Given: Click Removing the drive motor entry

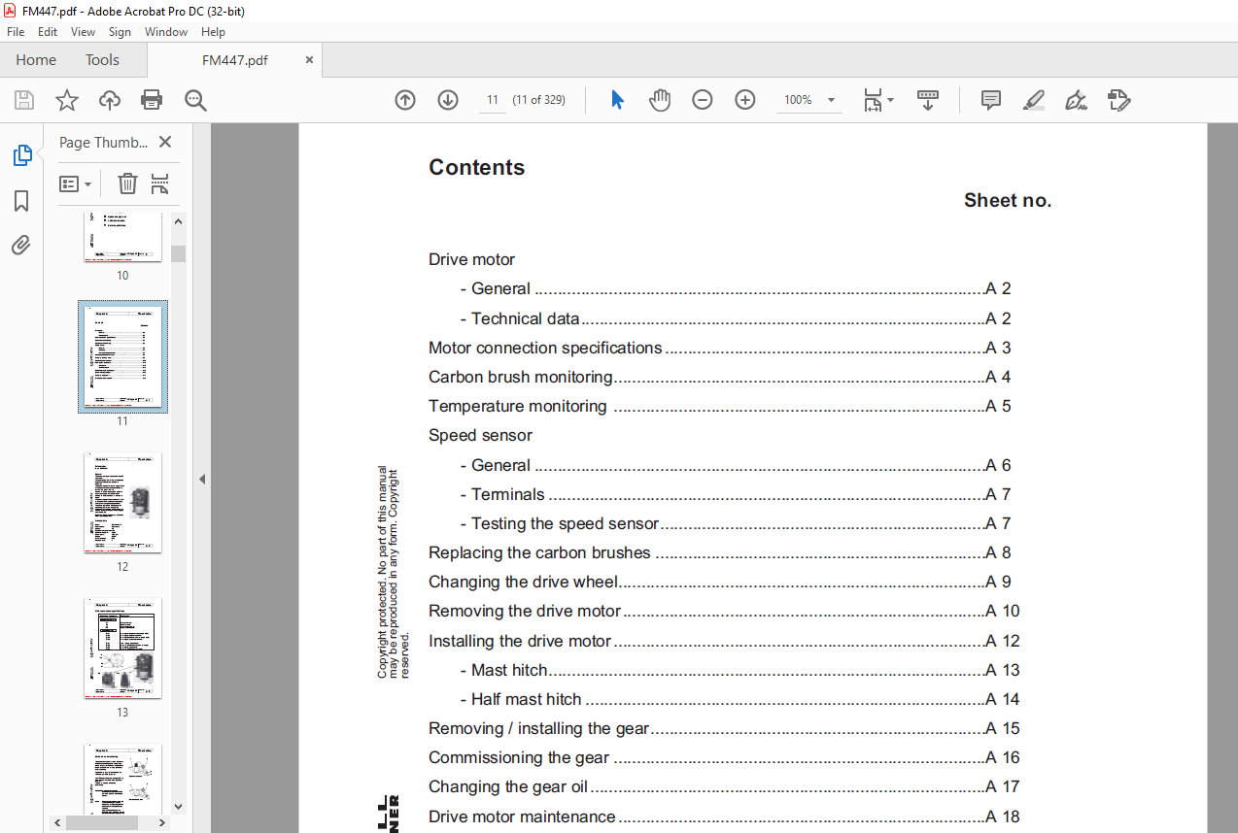Looking at the screenshot, I should [x=724, y=611].
